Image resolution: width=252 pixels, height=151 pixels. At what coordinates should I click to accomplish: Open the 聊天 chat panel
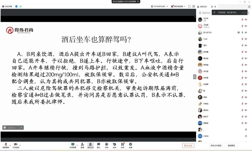[99, 145]
